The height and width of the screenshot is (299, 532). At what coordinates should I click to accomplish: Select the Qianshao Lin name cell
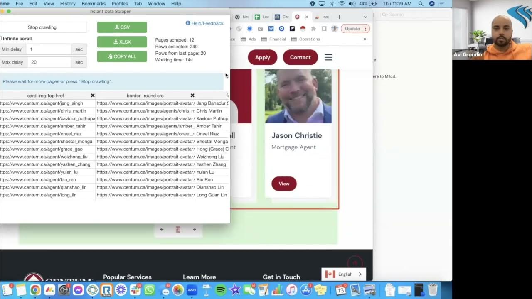tap(212, 187)
